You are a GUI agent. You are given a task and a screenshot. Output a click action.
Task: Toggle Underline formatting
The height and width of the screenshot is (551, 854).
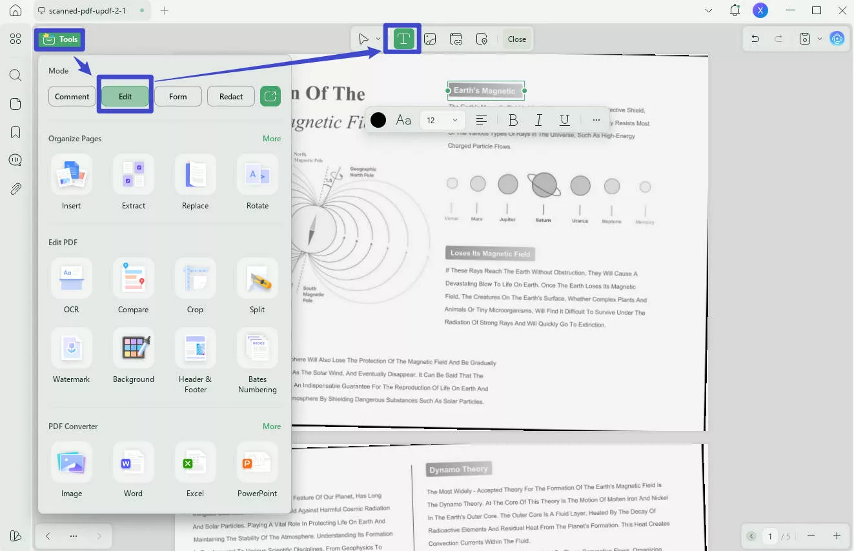565,120
